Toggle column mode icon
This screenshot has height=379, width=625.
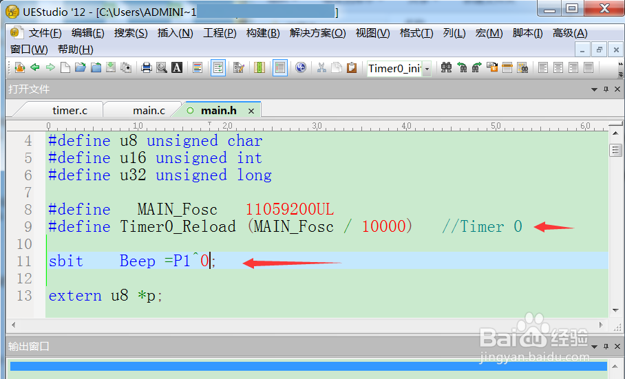coord(259,67)
